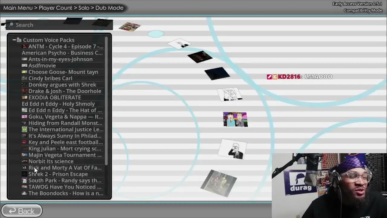This screenshot has width=387, height=218.
Task: Click the Custom Voice Packs folder icon
Action: (x=19, y=40)
